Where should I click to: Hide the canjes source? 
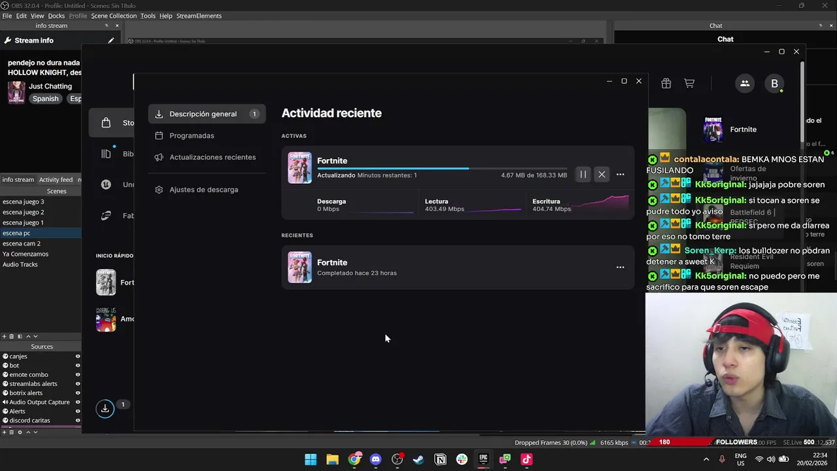click(78, 357)
